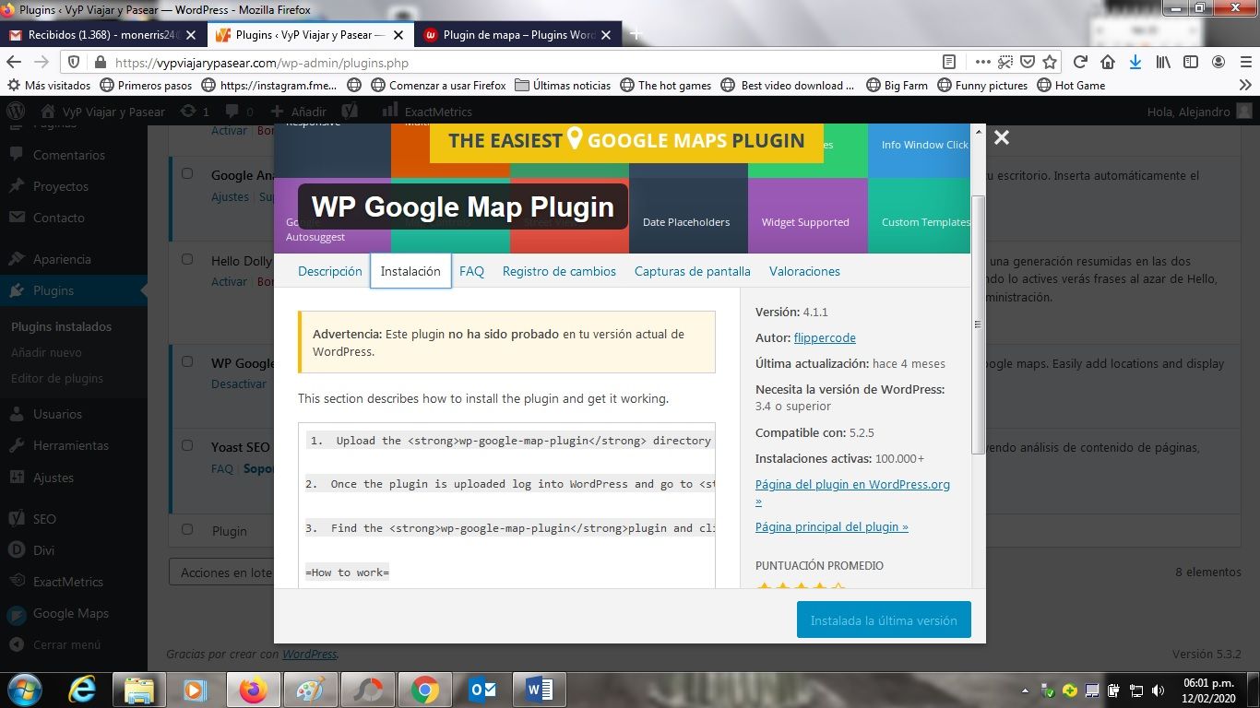Open the Acciones en lote dropdown
The image size is (1260, 708).
pyautogui.click(x=221, y=572)
